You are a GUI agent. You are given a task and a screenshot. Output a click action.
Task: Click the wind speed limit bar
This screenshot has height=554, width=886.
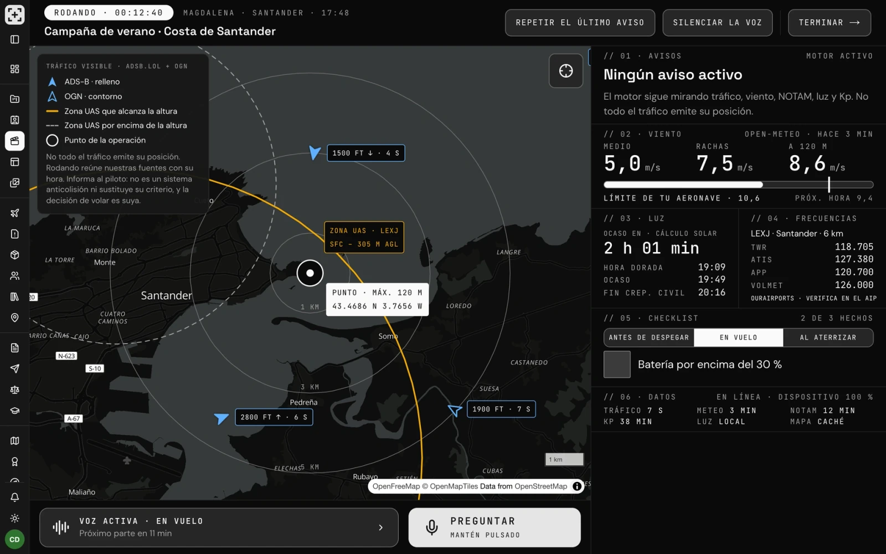738,184
